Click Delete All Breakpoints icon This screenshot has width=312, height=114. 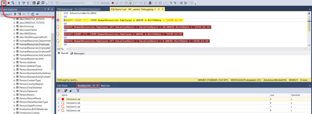pos(66,91)
